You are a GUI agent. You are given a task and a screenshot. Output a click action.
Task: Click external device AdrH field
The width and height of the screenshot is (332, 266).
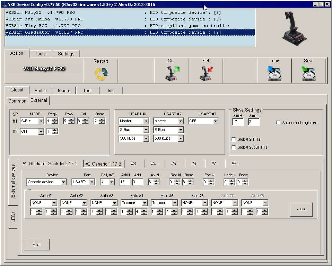coord(125,182)
